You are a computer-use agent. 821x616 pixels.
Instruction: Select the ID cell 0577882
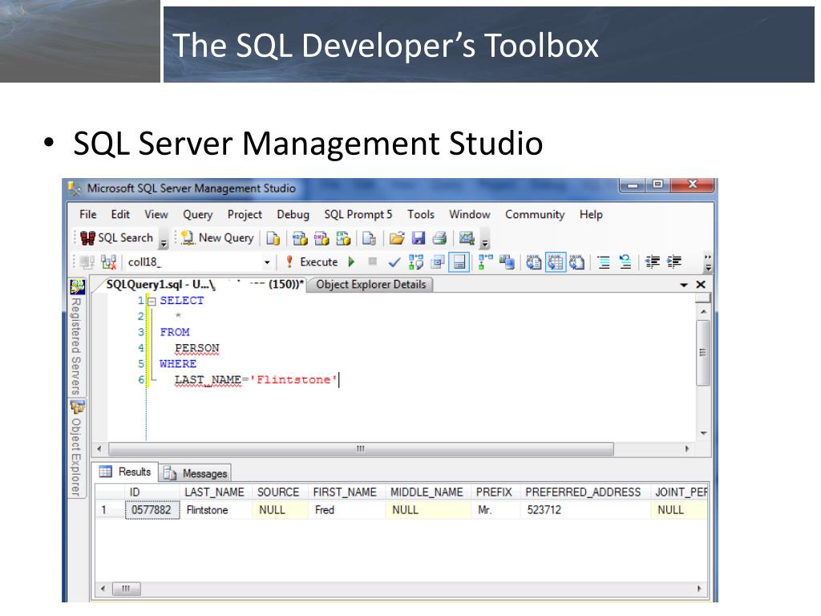click(152, 510)
